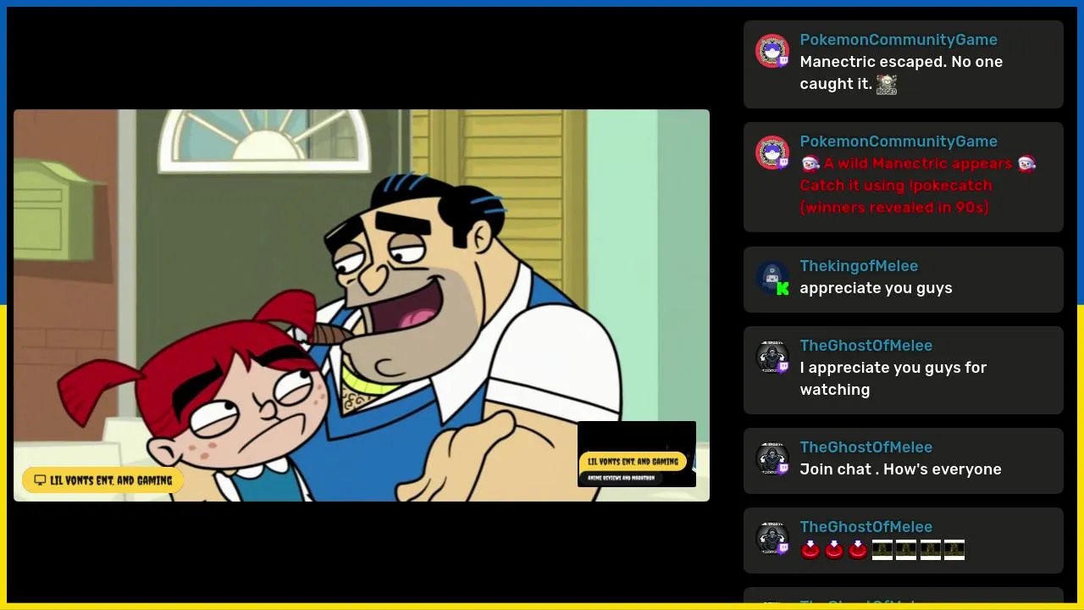Click the cartoon video frame
The image size is (1084, 610).
[x=362, y=305]
